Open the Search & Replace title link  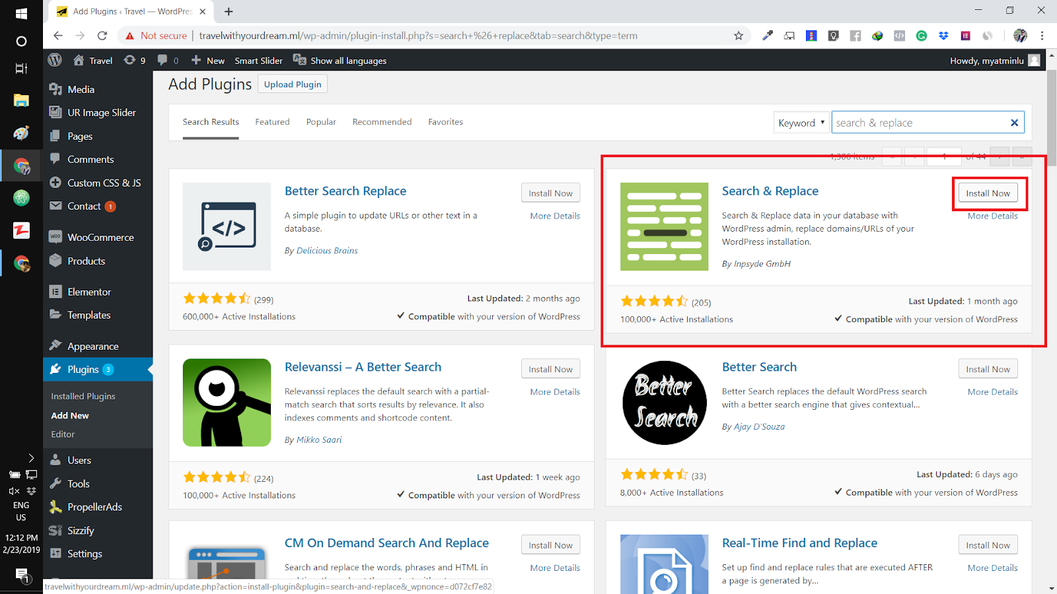[x=770, y=191]
